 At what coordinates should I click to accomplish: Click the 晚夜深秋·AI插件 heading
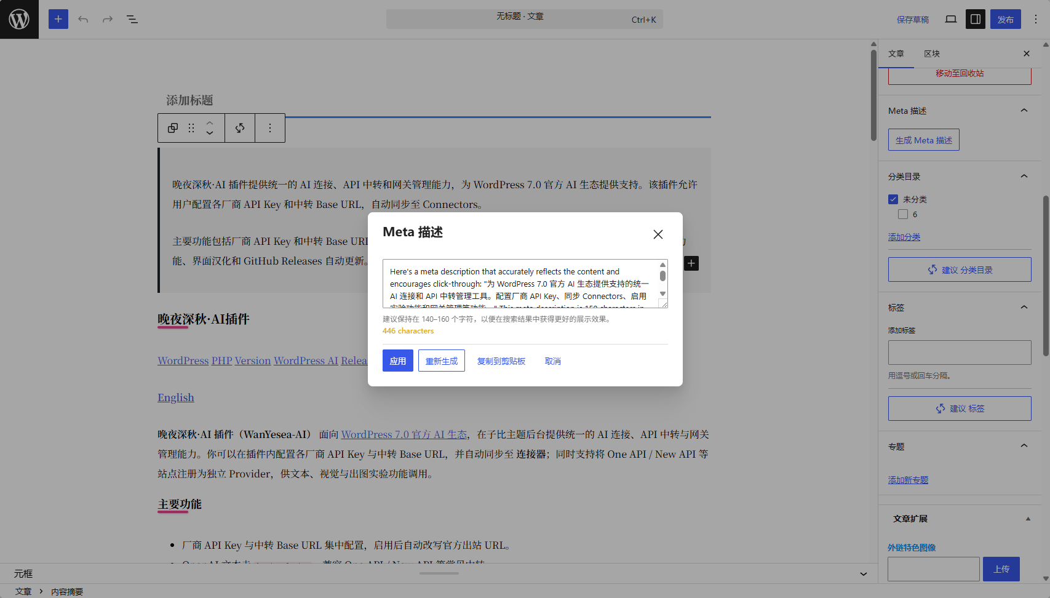pyautogui.click(x=204, y=319)
